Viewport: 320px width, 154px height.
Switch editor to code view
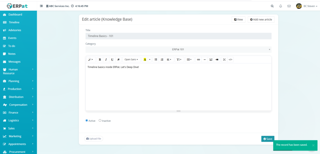230,59
